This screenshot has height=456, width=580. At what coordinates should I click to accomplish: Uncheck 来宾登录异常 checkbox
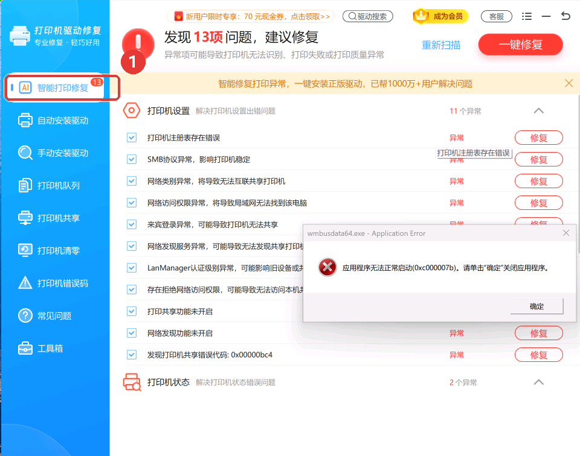click(x=132, y=224)
